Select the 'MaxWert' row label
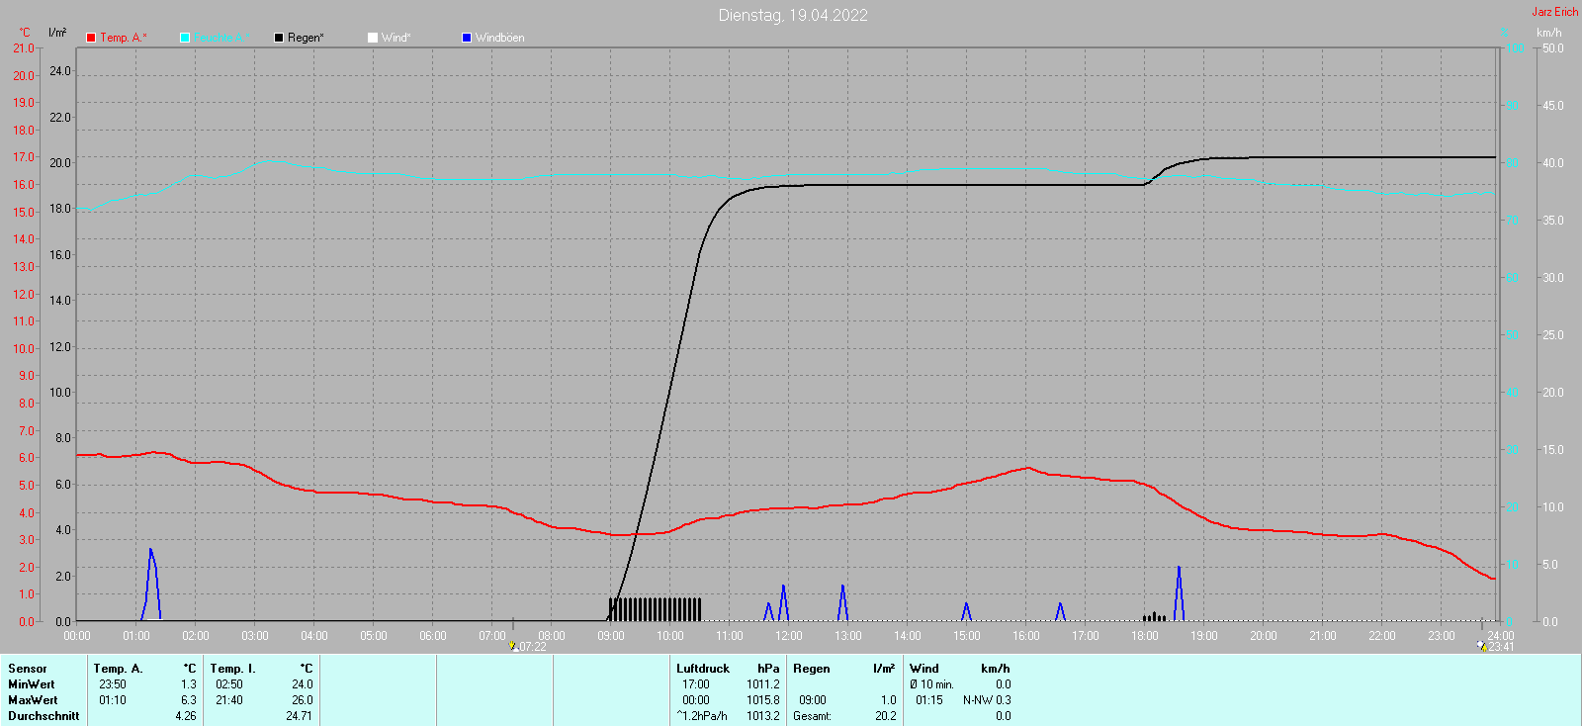 pos(33,700)
